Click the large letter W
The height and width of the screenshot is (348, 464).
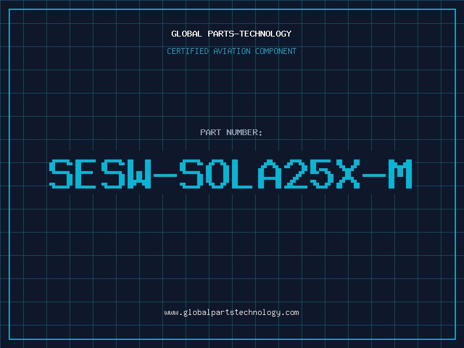coord(139,174)
